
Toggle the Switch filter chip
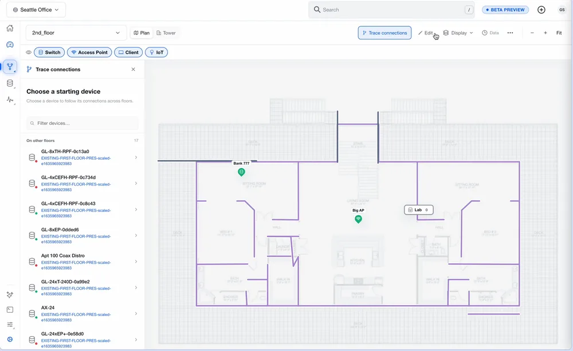(49, 52)
